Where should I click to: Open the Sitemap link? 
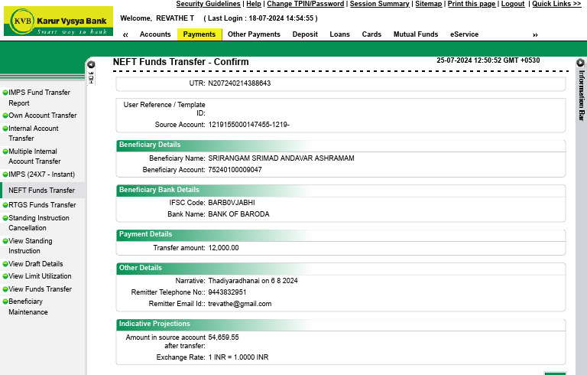[x=429, y=4]
